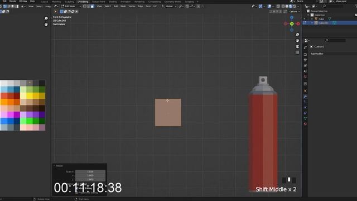Click the pan hand icon in the 3D viewport
Viewport: 357px width, 201px height.
click(x=297, y=41)
